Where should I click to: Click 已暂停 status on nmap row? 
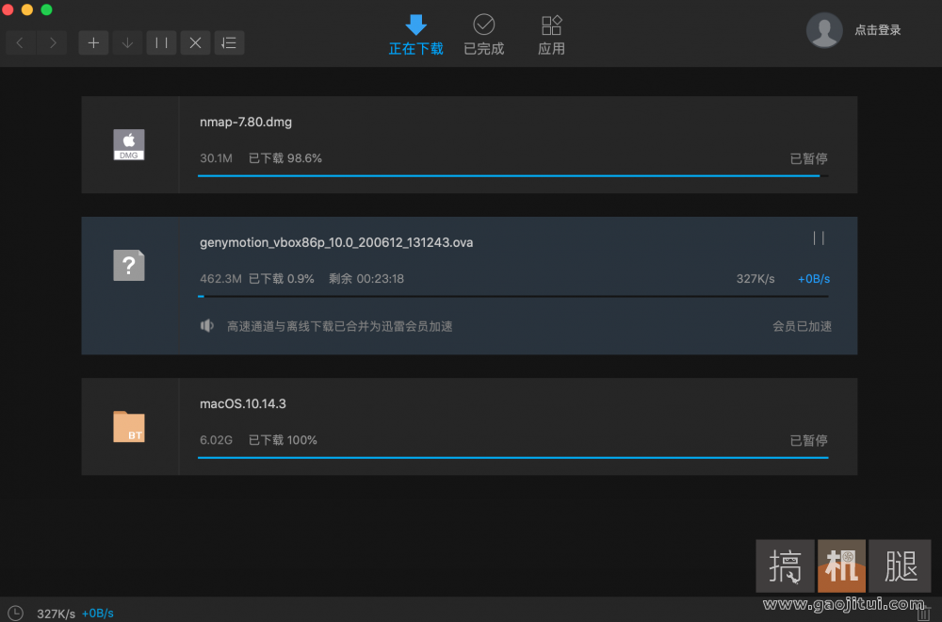[x=808, y=158]
